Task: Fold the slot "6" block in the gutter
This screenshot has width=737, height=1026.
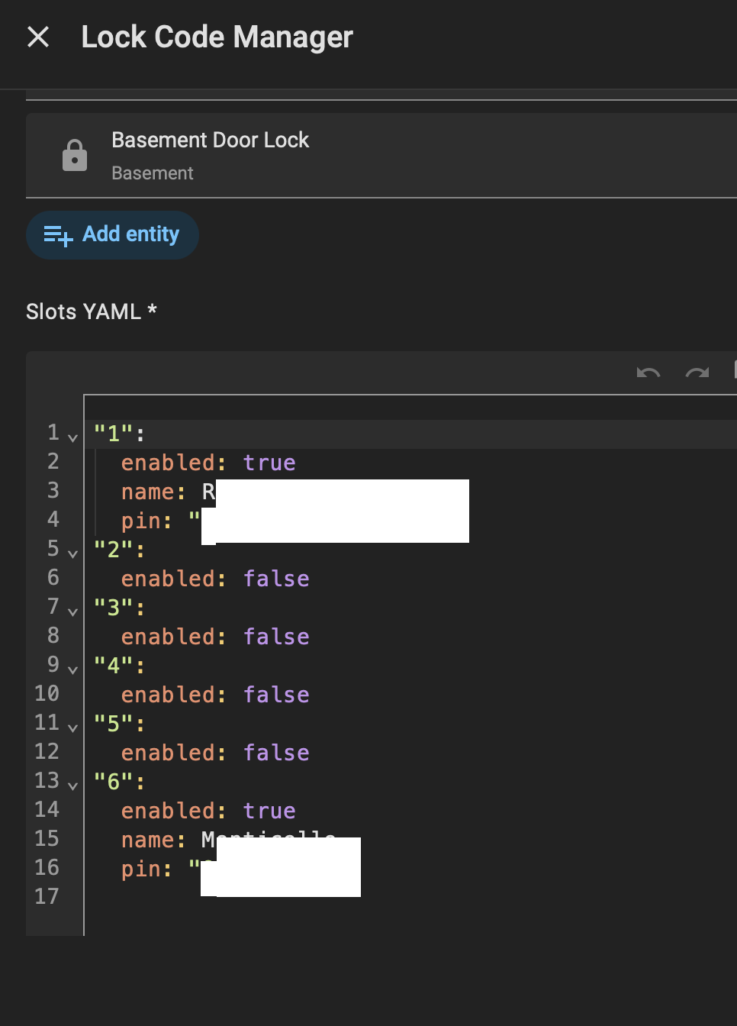Action: 73,786
